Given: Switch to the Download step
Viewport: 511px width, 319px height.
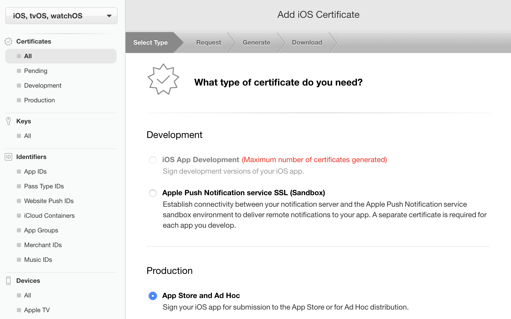Looking at the screenshot, I should pyautogui.click(x=307, y=42).
